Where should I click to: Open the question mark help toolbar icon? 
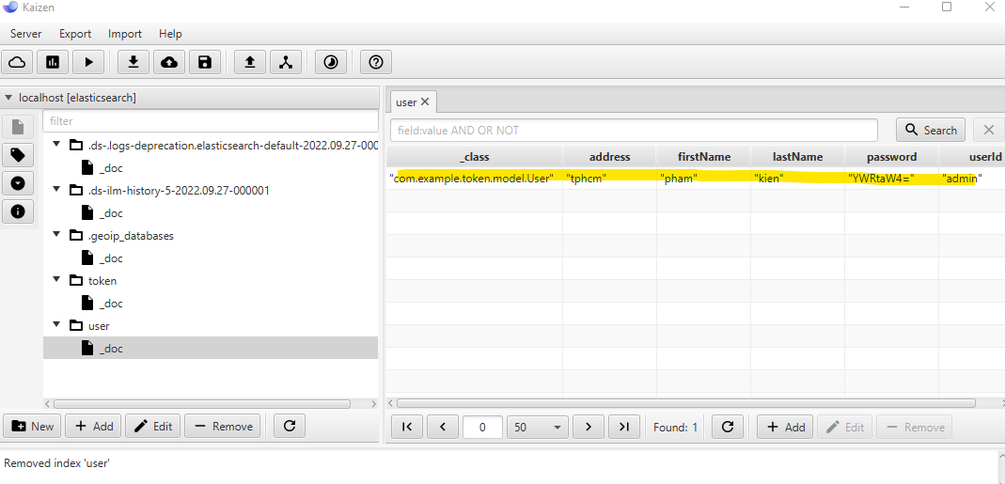point(376,62)
